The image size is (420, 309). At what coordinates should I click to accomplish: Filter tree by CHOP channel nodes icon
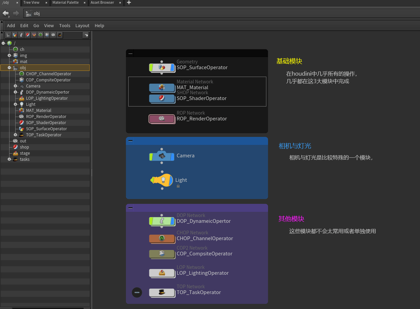[40, 35]
